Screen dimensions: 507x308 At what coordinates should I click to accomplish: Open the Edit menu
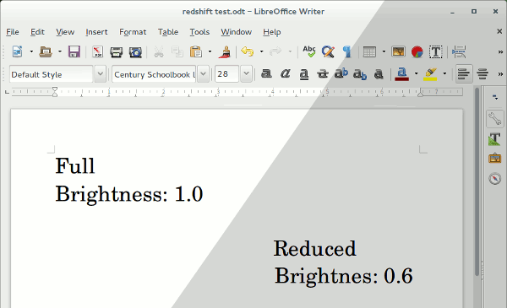37,32
